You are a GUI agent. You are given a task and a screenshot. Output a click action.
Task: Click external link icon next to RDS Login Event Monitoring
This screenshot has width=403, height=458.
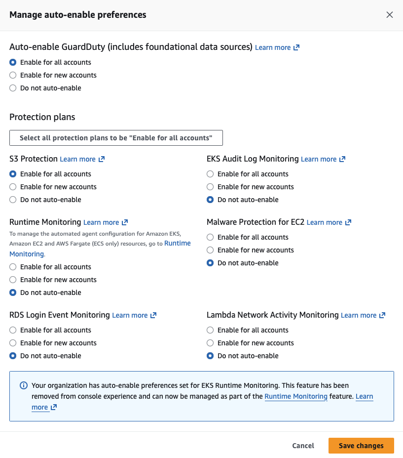(x=153, y=315)
